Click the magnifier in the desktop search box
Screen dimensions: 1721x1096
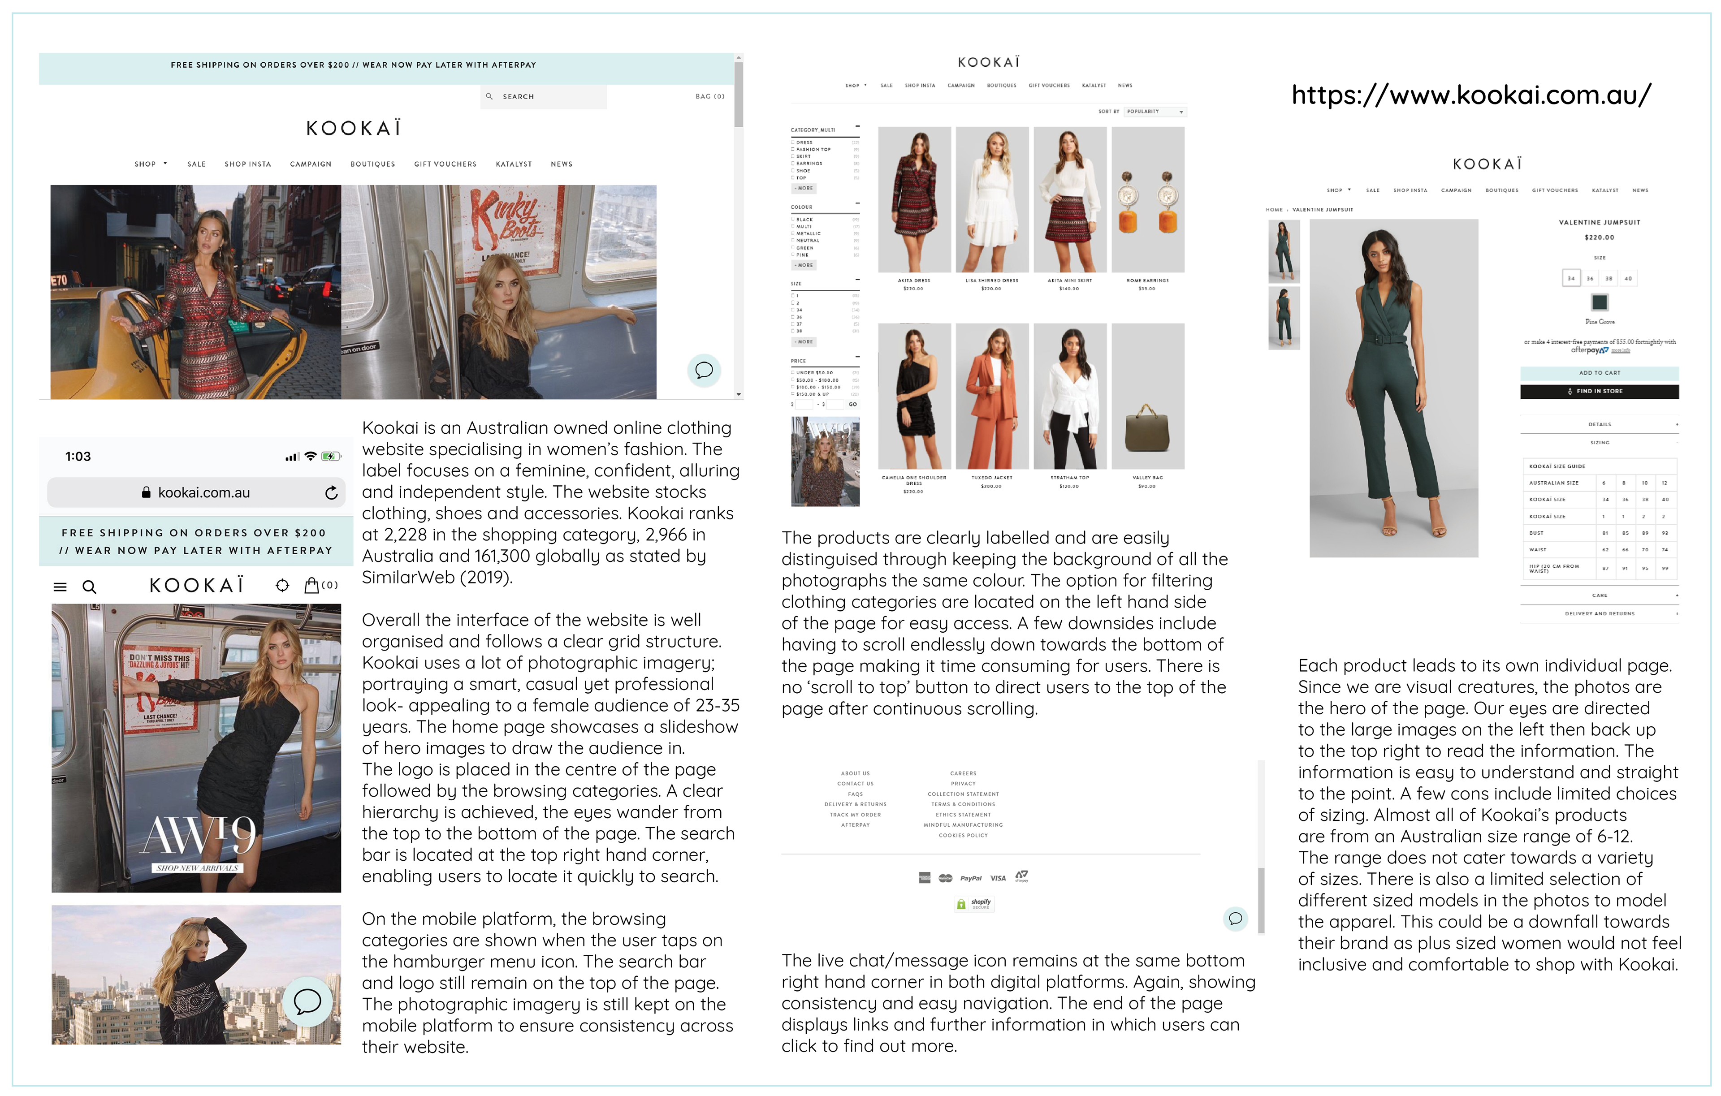pos(489,96)
